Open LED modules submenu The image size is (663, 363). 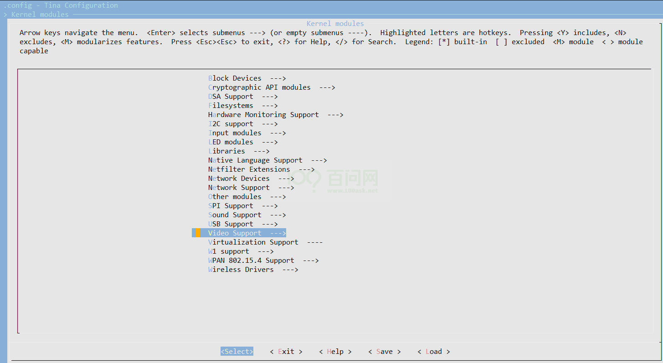coord(243,142)
